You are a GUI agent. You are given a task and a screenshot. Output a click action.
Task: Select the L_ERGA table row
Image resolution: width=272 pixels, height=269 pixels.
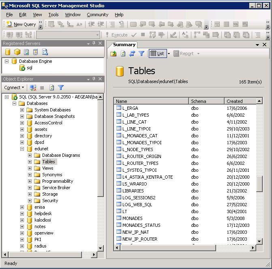click(185, 108)
